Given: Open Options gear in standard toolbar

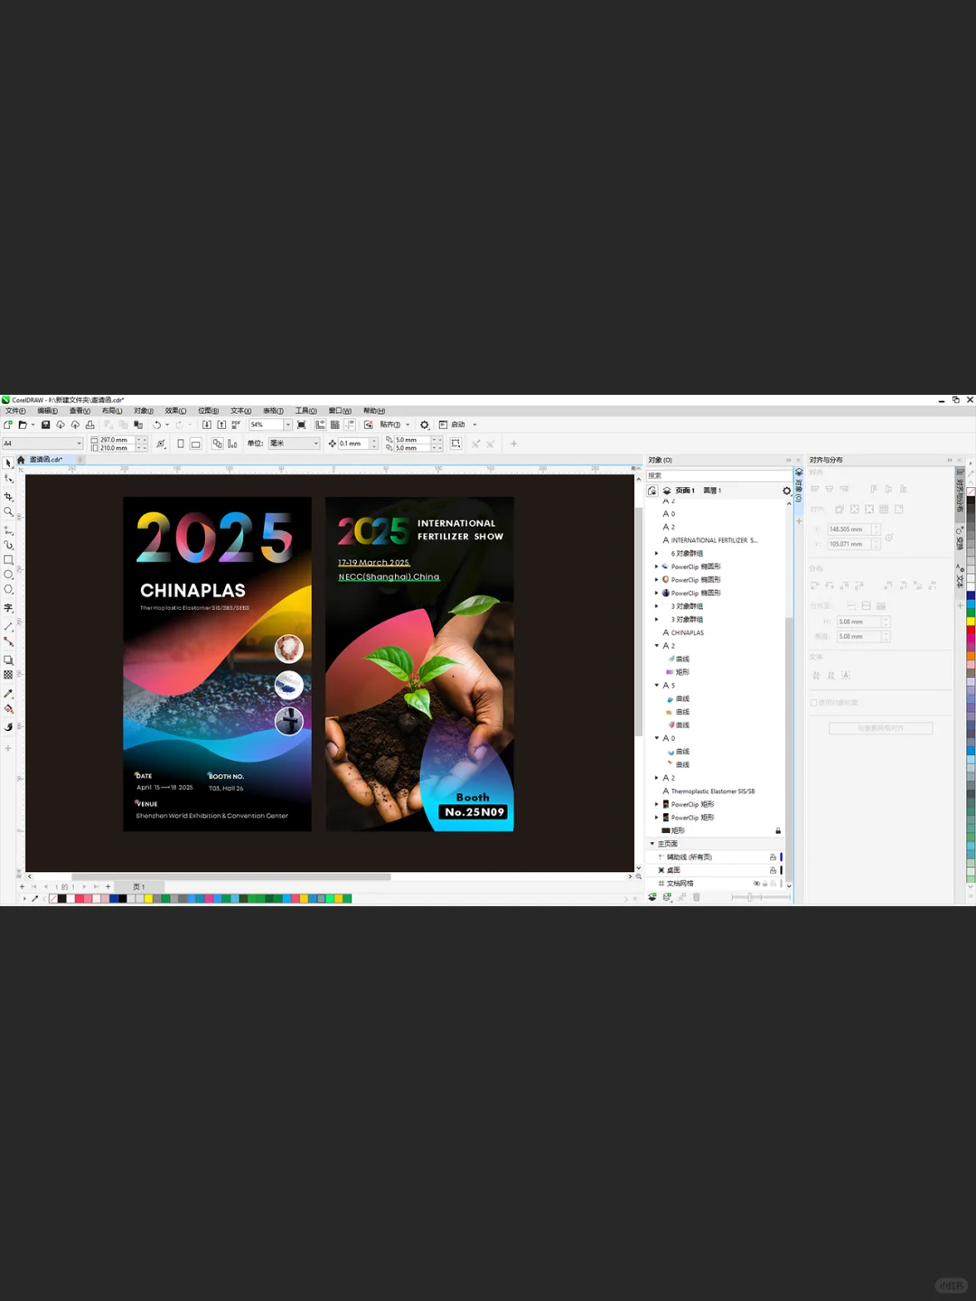Looking at the screenshot, I should (x=424, y=425).
